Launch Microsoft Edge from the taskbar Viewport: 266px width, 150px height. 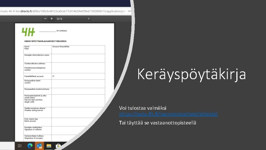30,146
